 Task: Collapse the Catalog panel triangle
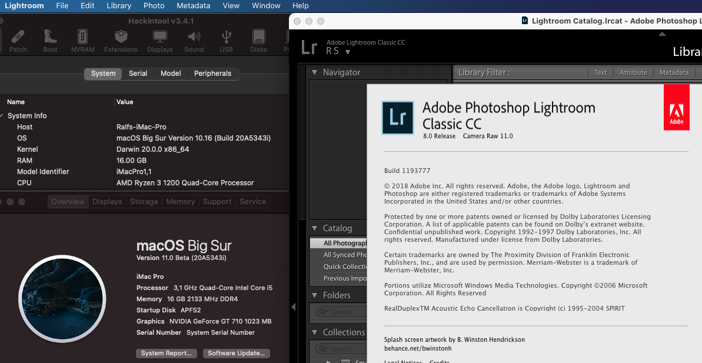coord(314,228)
